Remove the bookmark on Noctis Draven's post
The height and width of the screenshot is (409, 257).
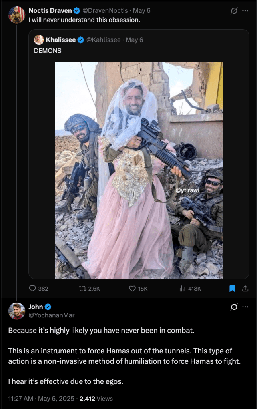232,289
